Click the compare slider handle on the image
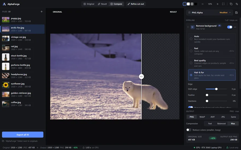 click(x=141, y=76)
